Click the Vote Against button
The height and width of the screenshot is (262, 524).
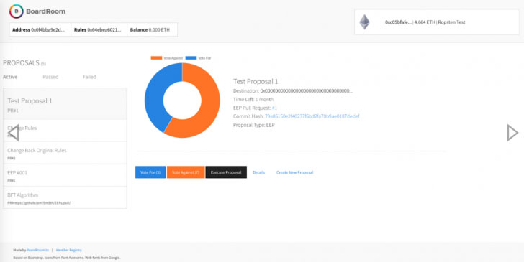186,172
